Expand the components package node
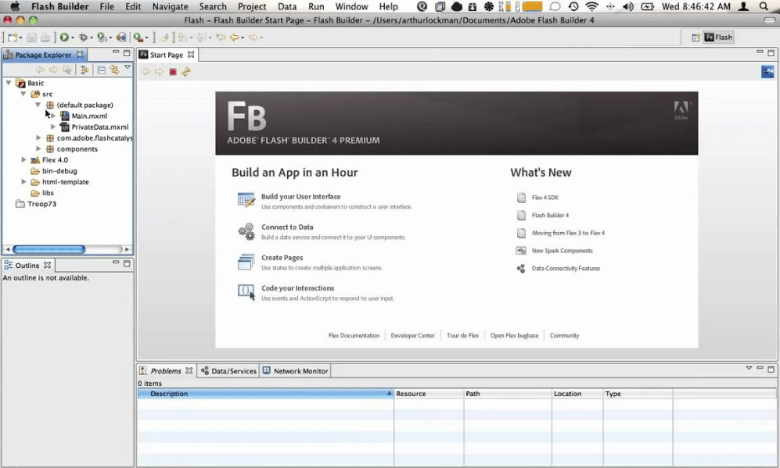The width and height of the screenshot is (780, 468). [38, 148]
